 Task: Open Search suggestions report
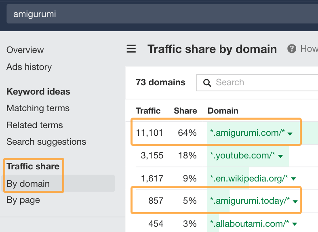coord(46,142)
